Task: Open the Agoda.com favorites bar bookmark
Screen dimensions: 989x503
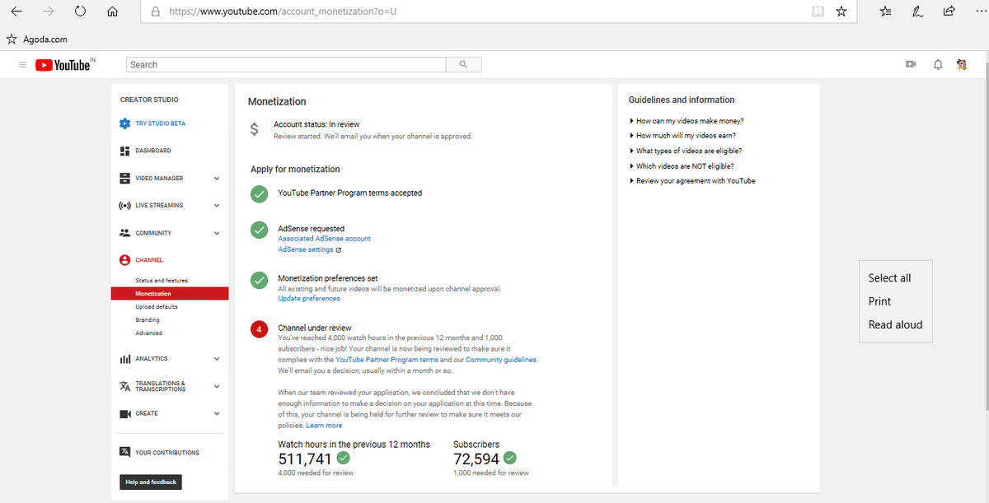Action: 36,39
